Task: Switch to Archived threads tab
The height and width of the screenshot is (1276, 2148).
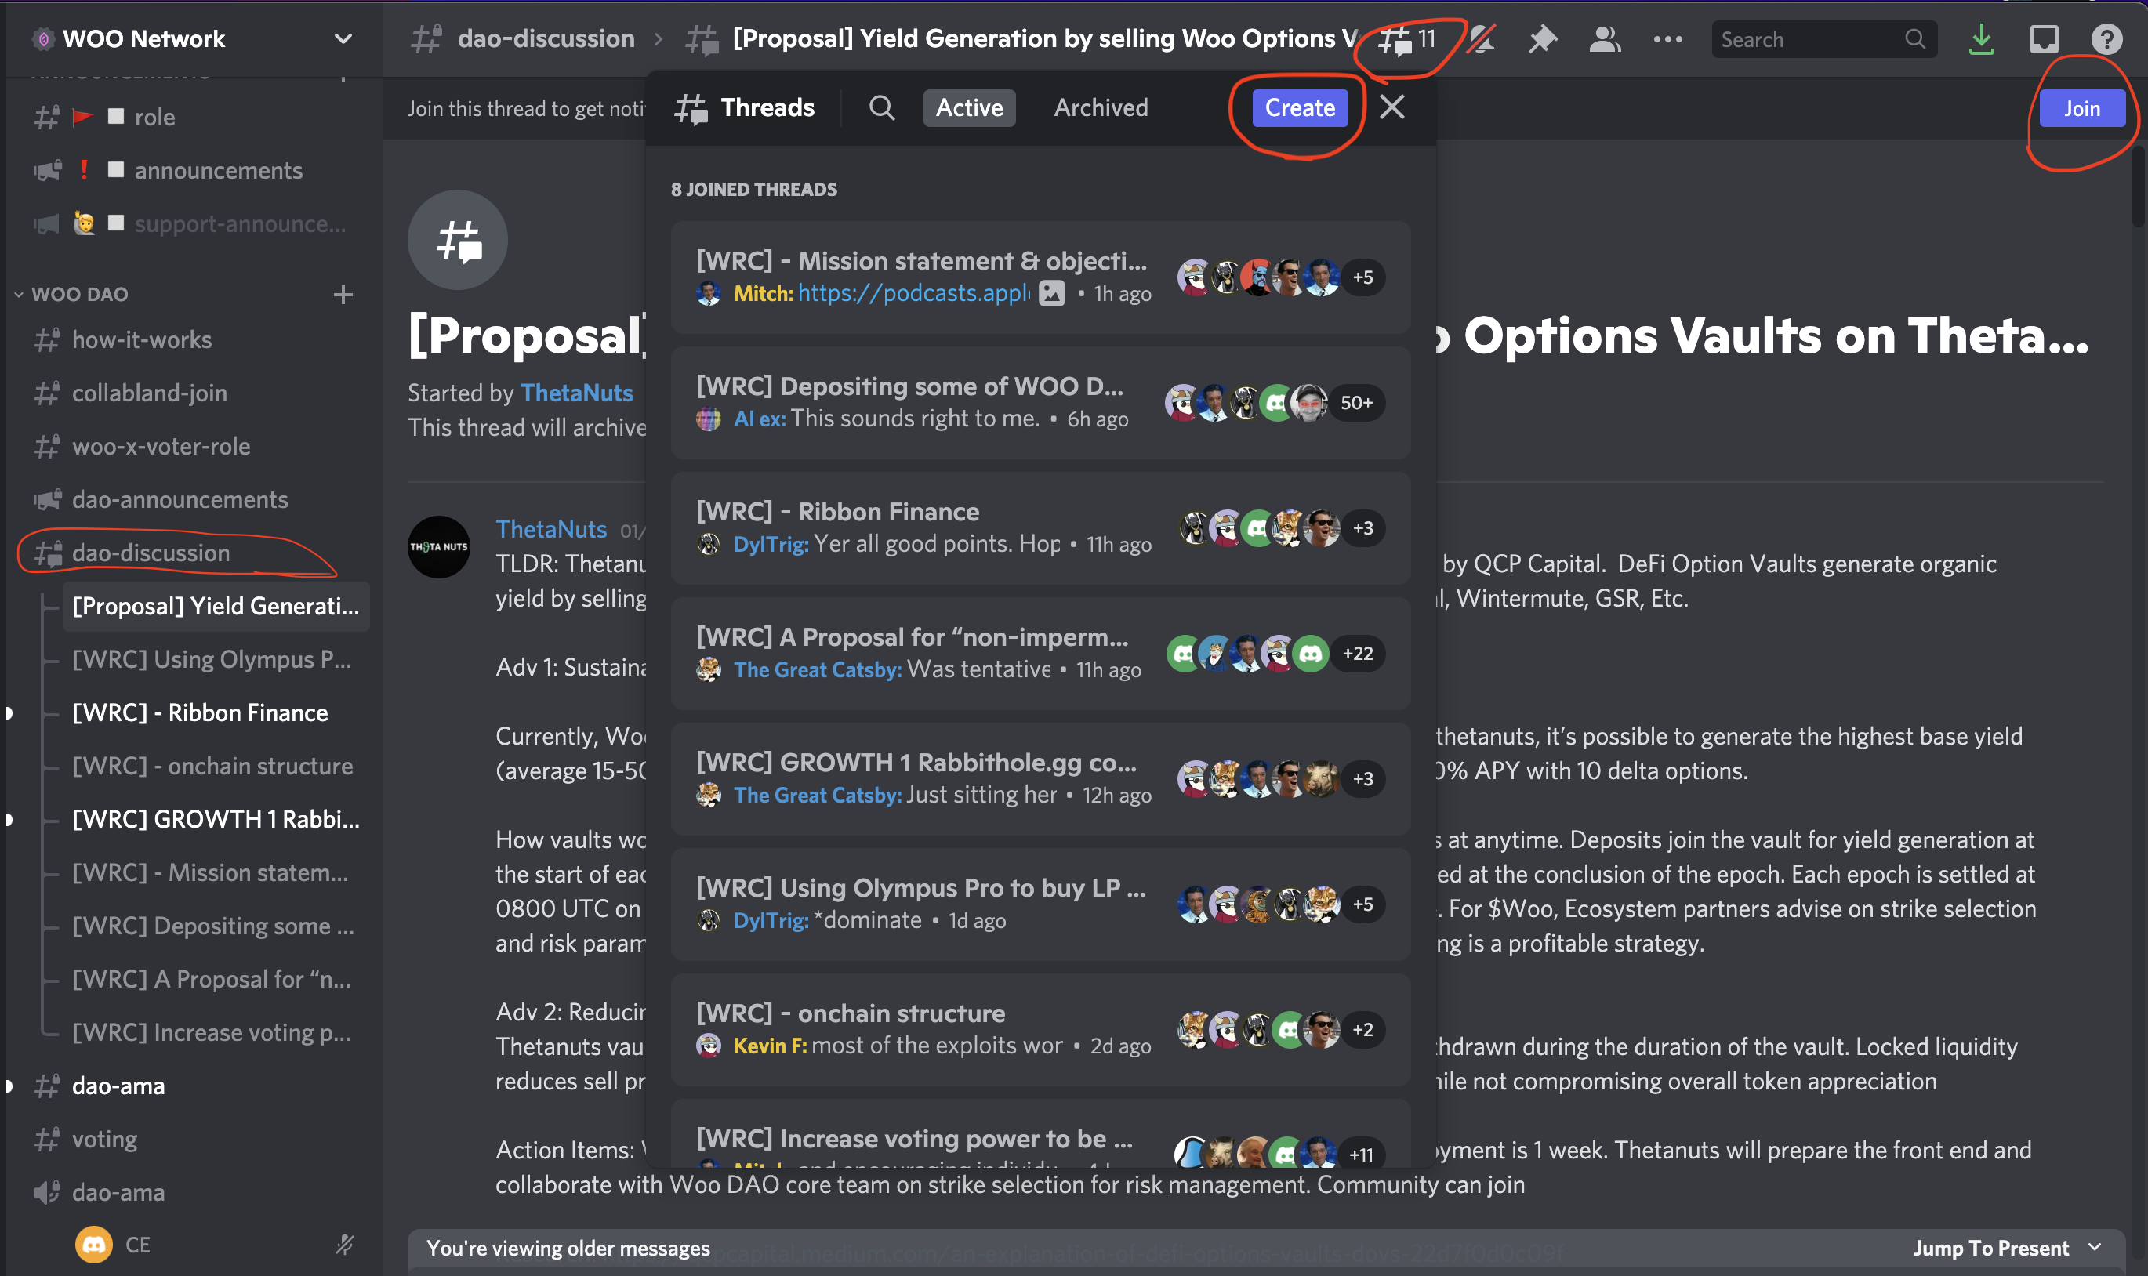Action: [1101, 107]
